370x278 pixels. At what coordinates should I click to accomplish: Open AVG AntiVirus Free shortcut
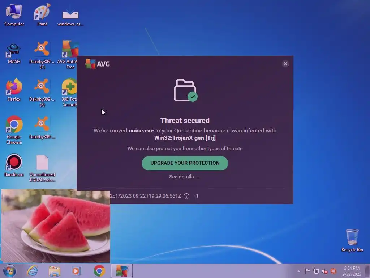69,55
